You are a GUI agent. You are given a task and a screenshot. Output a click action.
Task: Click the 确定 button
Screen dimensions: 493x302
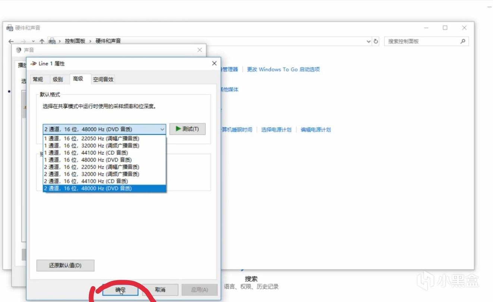click(x=120, y=290)
